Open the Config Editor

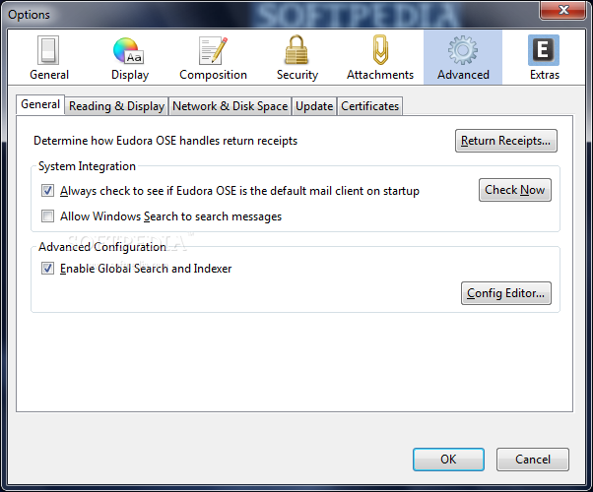[x=506, y=293]
